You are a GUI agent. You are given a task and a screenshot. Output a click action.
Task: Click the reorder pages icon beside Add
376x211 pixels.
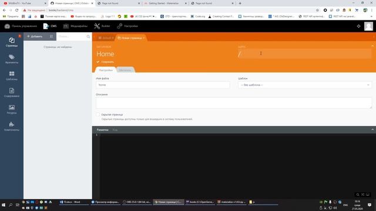tap(51, 36)
